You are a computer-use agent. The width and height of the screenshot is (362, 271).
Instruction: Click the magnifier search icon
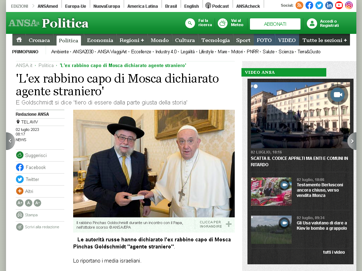pos(190,23)
